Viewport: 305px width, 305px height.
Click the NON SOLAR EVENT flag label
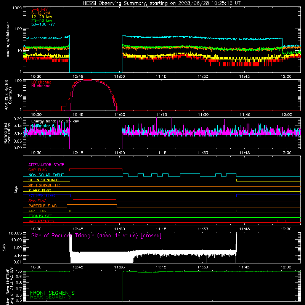tap(46, 175)
